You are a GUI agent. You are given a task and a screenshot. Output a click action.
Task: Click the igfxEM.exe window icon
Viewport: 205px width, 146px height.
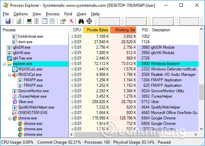10,48
